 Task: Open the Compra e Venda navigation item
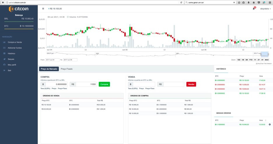[15, 42]
